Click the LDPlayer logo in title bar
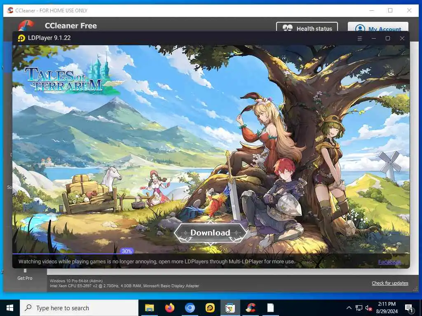 21,38
